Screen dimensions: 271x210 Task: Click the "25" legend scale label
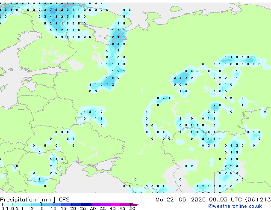(x=83, y=208)
